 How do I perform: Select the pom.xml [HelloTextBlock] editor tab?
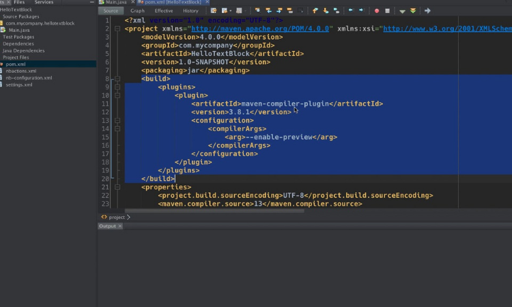coord(173,2)
